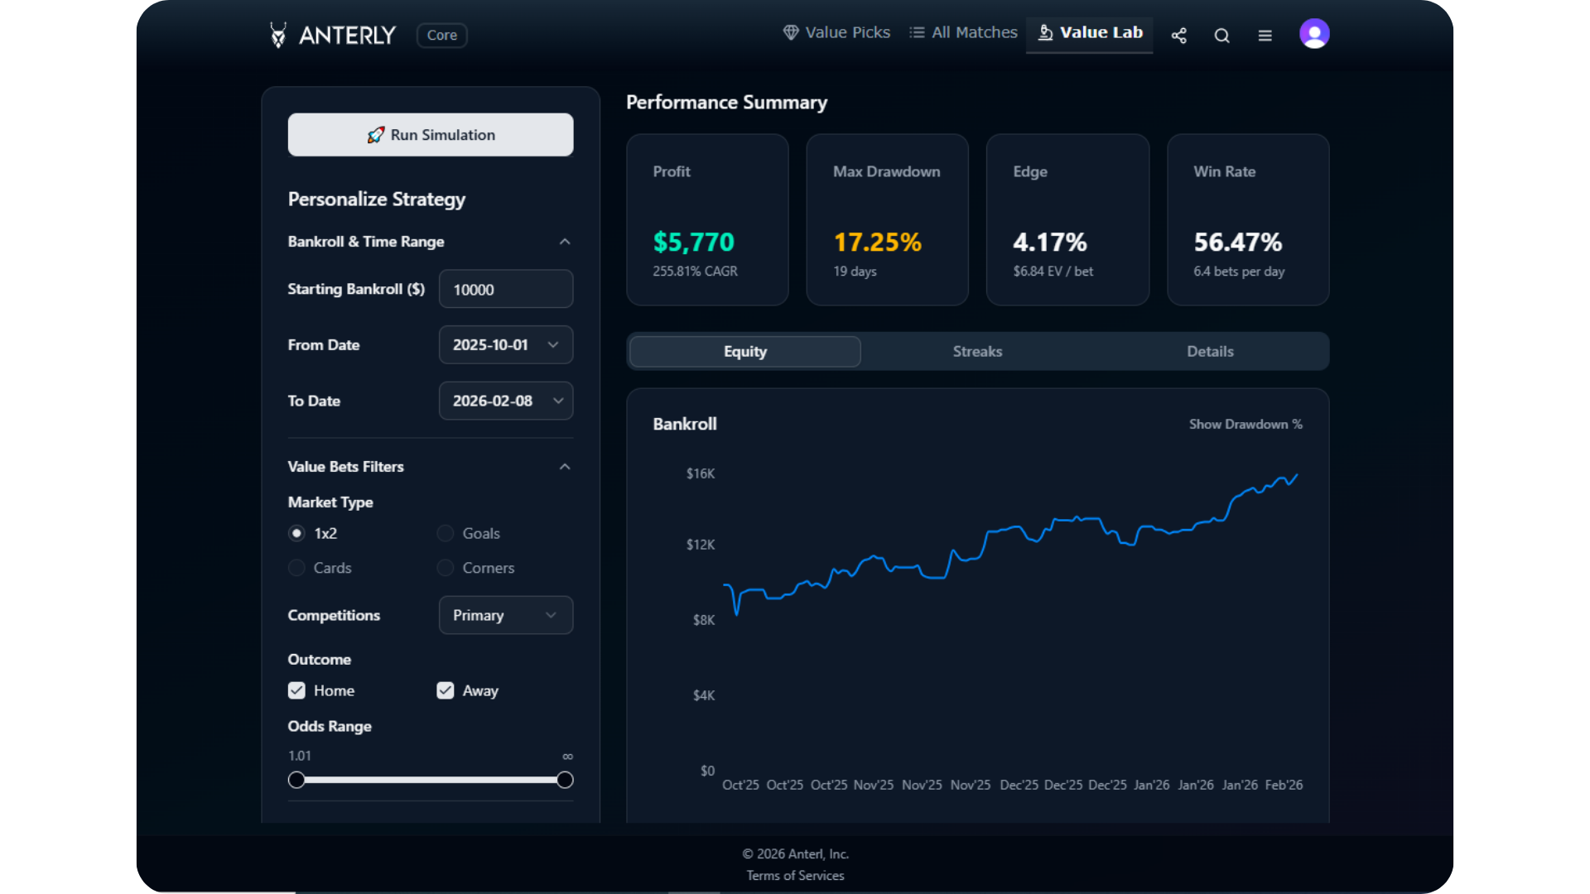
Task: Disable the Home outcome checkbox
Action: click(296, 690)
